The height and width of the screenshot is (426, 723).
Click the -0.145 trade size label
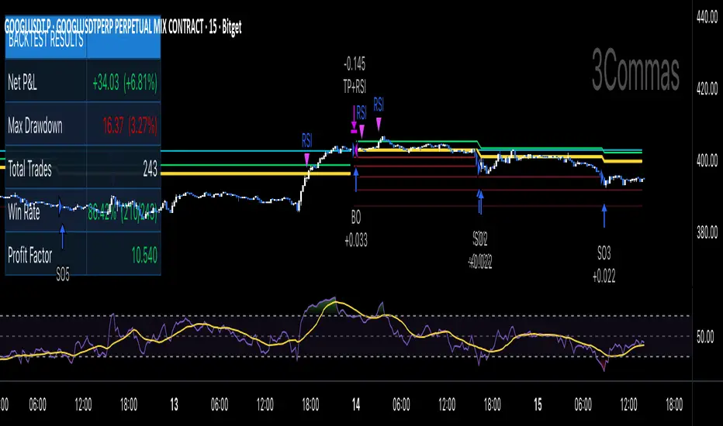(354, 64)
